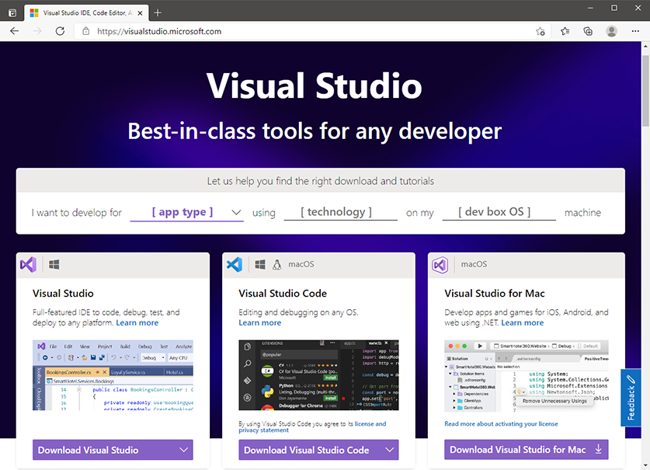Open the Feedback side tab
This screenshot has height=470, width=650.
(x=631, y=398)
